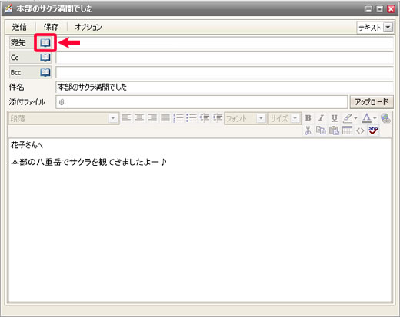Click the insert hyperlink globe icon
This screenshot has height=317, width=400.
[x=385, y=118]
